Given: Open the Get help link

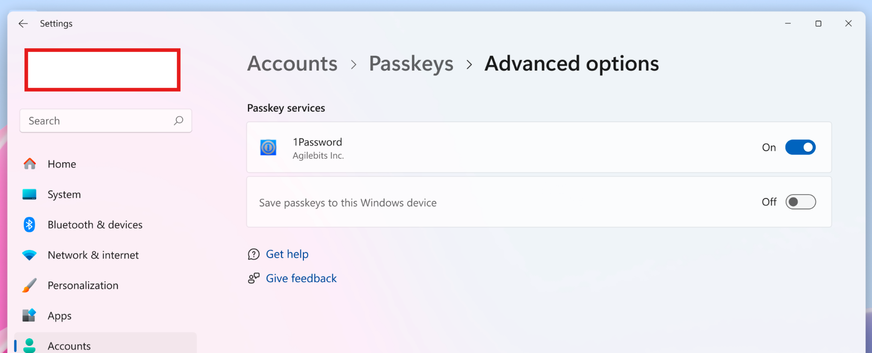Looking at the screenshot, I should tap(287, 254).
